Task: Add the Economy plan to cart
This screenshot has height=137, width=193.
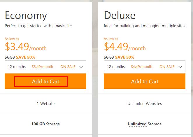Action: click(45, 82)
